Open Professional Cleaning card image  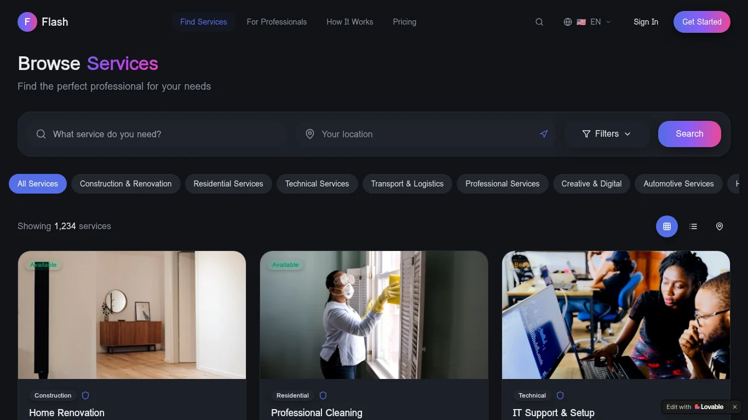coord(374,315)
